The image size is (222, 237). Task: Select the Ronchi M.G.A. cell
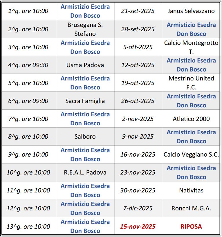(191, 208)
